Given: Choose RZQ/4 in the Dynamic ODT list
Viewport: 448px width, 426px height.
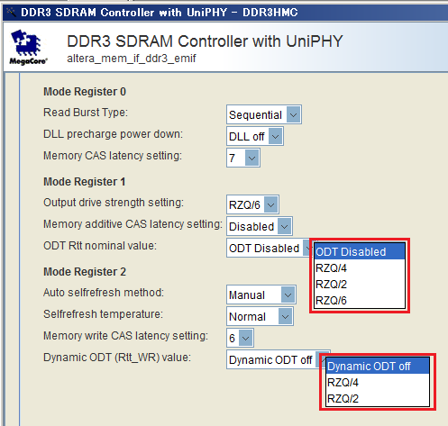Looking at the screenshot, I should 378,382.
